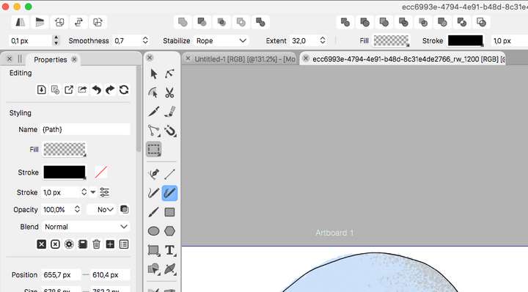The height and width of the screenshot is (292, 528).
Task: Select the Properties panel tab
Action: 50,59
